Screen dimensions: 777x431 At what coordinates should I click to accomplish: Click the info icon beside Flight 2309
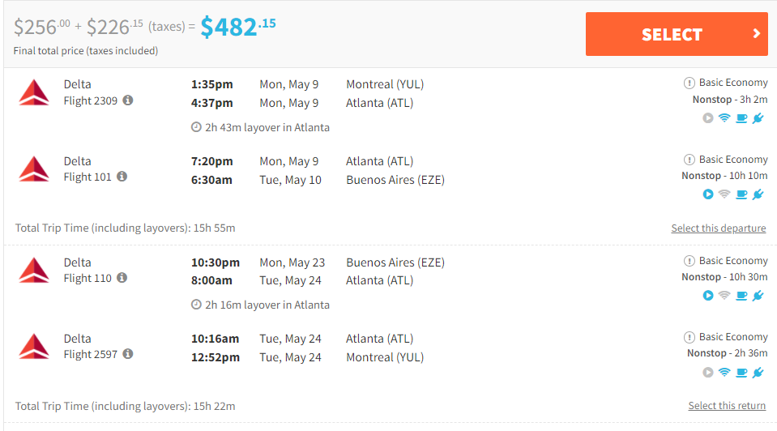128,100
